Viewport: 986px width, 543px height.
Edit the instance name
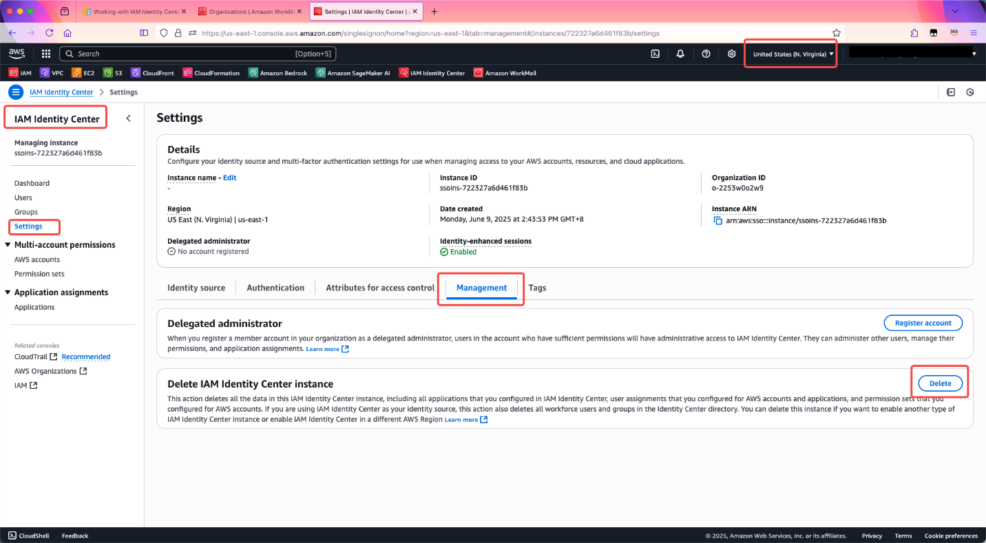[x=229, y=178]
